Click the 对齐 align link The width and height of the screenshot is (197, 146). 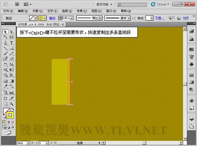coord(186,18)
